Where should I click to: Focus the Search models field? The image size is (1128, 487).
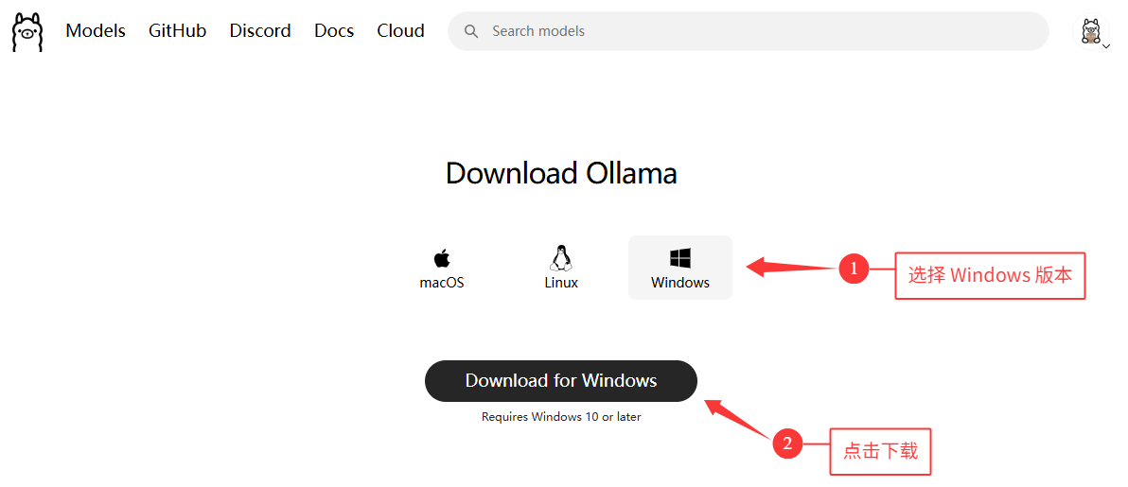point(749,31)
